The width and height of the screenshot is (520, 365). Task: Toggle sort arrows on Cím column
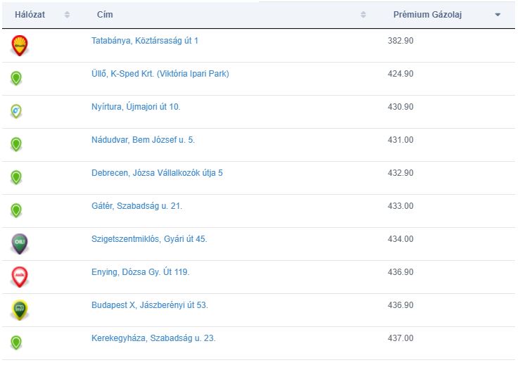pos(363,15)
